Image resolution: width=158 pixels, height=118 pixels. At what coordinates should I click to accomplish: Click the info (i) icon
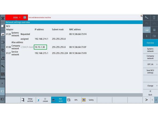(147, 36)
